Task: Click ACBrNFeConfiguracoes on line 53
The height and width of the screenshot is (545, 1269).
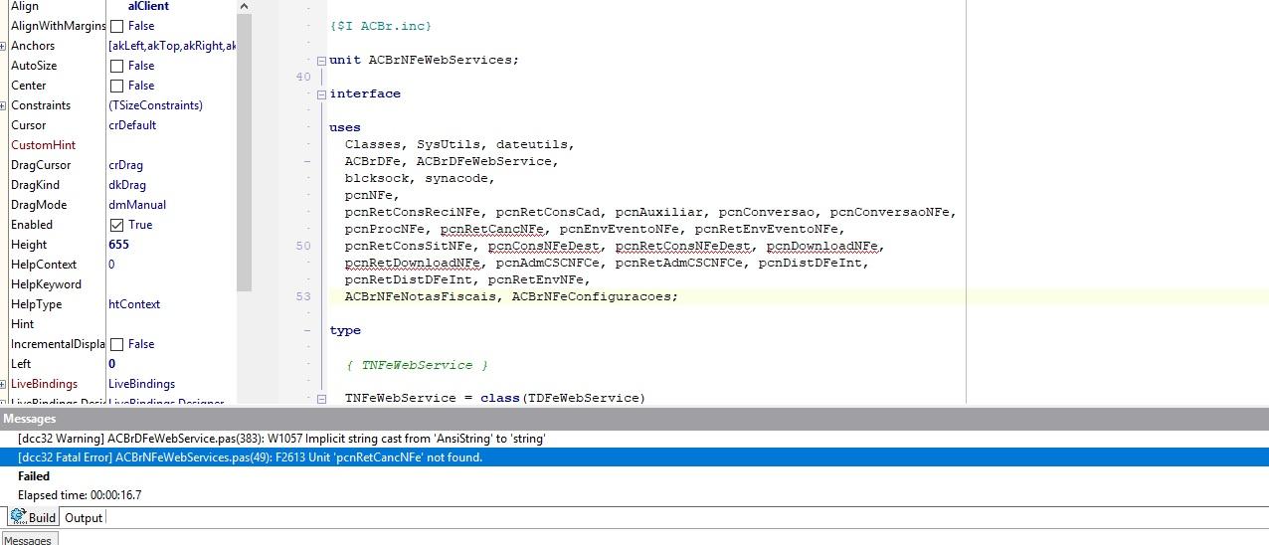Action: pos(592,296)
